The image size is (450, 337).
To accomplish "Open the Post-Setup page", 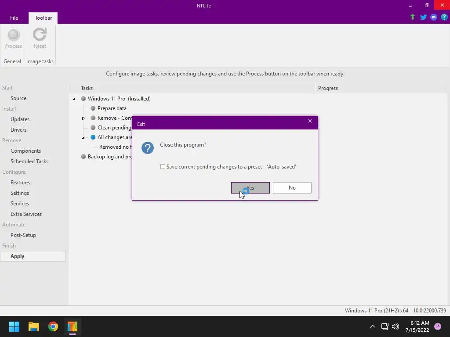I will click(x=23, y=235).
